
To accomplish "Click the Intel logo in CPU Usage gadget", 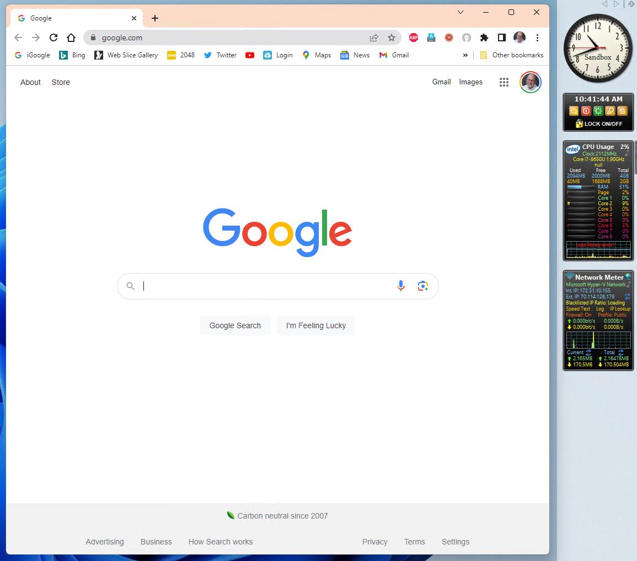I will pyautogui.click(x=573, y=149).
